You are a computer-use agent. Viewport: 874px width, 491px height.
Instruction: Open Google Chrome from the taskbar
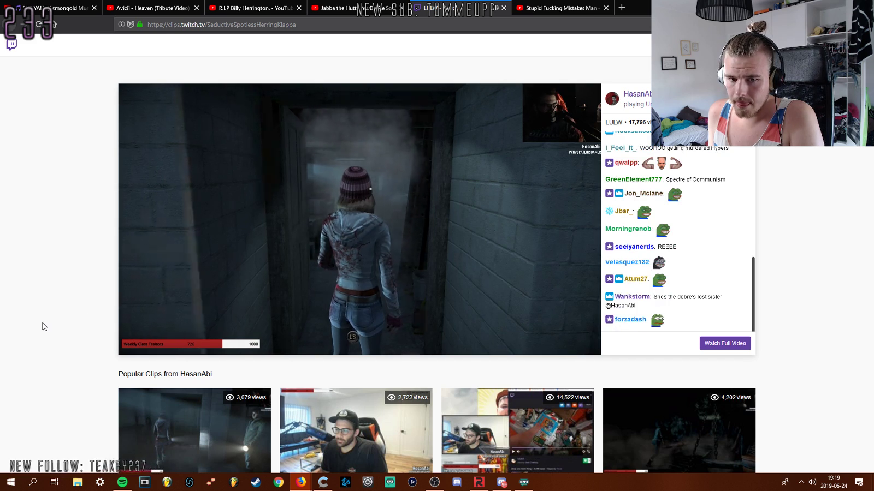tap(279, 482)
